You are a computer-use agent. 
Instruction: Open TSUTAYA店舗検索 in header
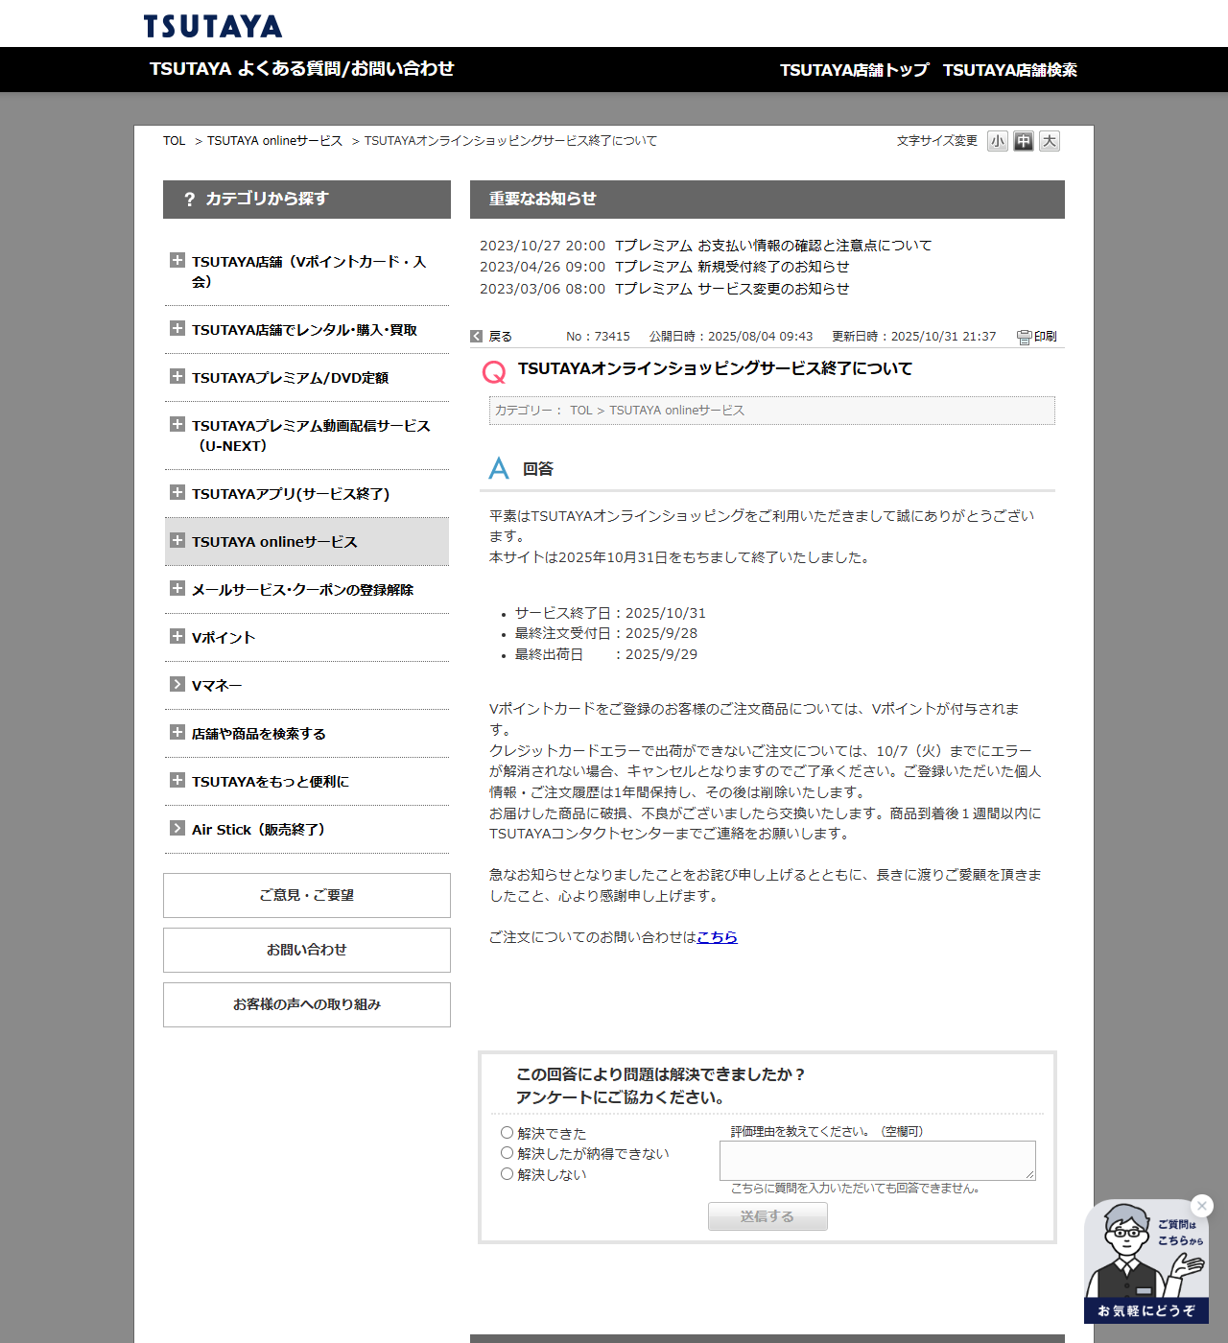pyautogui.click(x=1010, y=70)
